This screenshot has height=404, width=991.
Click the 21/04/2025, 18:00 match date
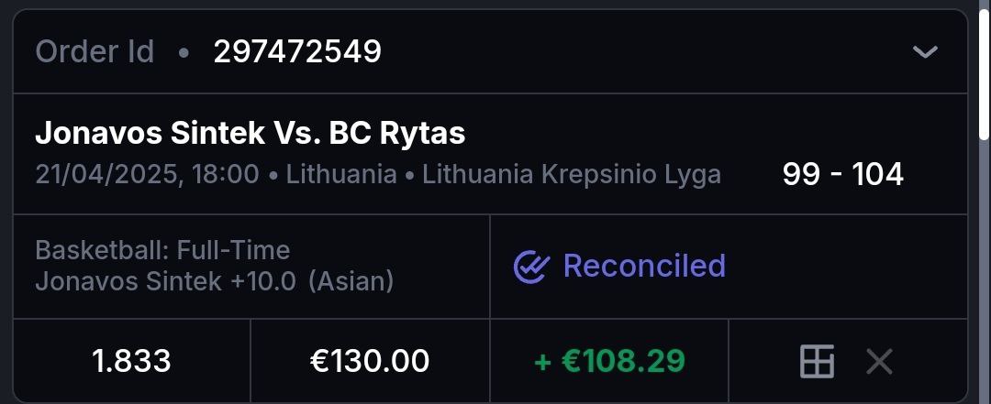coord(147,174)
